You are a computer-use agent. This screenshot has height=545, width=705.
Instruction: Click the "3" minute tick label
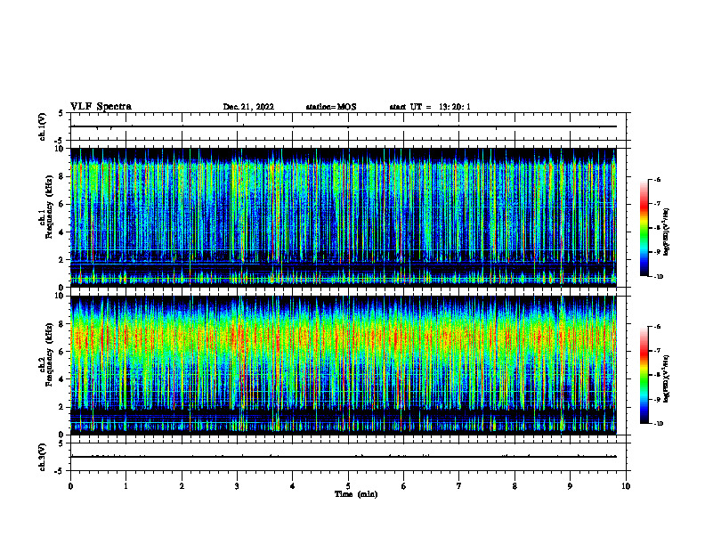point(237,486)
